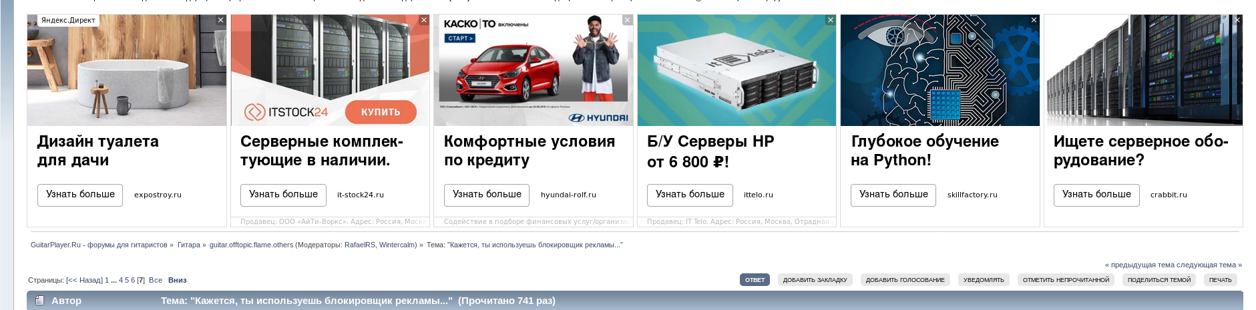Click headline Серверные комплектующие в наличии
Screen dimensions: 1256x310
click(322, 151)
